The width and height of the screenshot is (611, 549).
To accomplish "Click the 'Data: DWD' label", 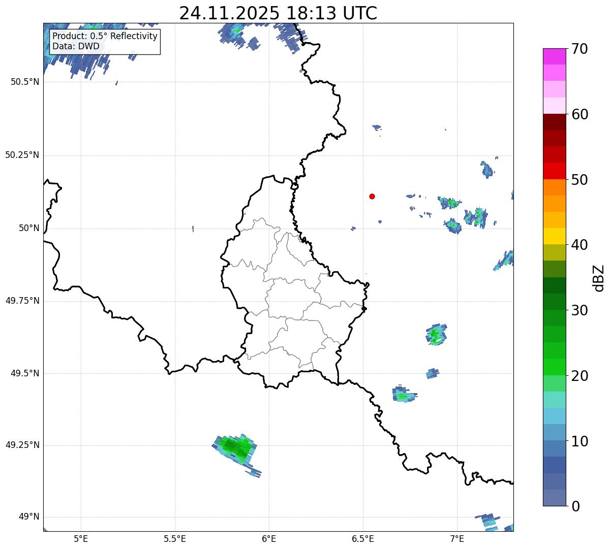I will point(76,46).
